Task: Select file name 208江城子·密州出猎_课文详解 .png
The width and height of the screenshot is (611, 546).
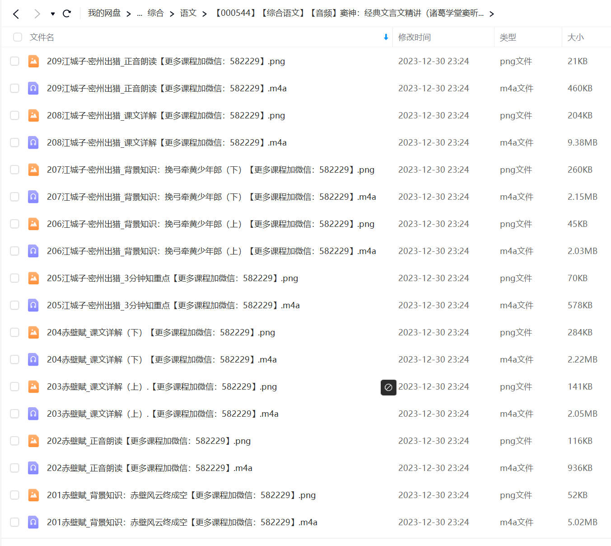Action: point(166,115)
